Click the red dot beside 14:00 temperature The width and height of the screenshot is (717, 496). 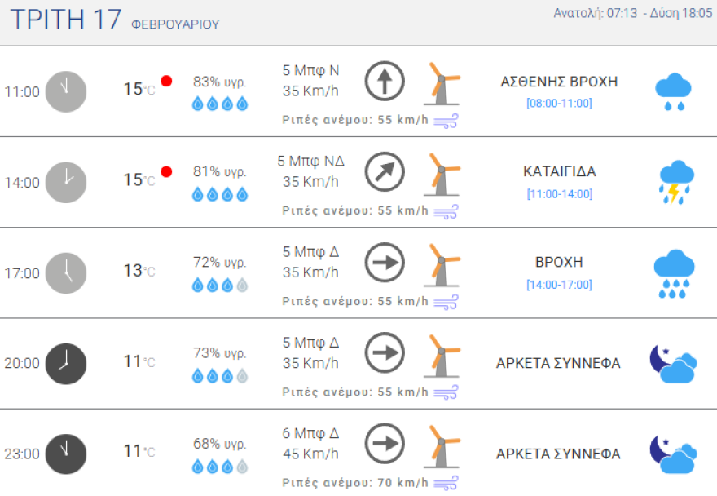tap(166, 171)
